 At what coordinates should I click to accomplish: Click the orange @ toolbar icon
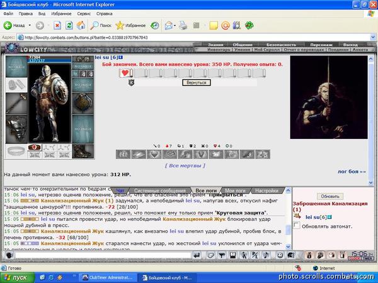[226, 25]
